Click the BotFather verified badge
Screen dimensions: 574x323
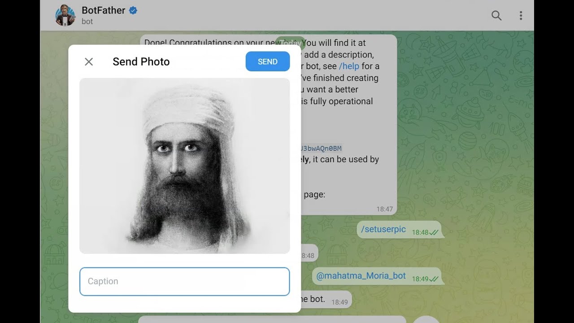tap(133, 10)
